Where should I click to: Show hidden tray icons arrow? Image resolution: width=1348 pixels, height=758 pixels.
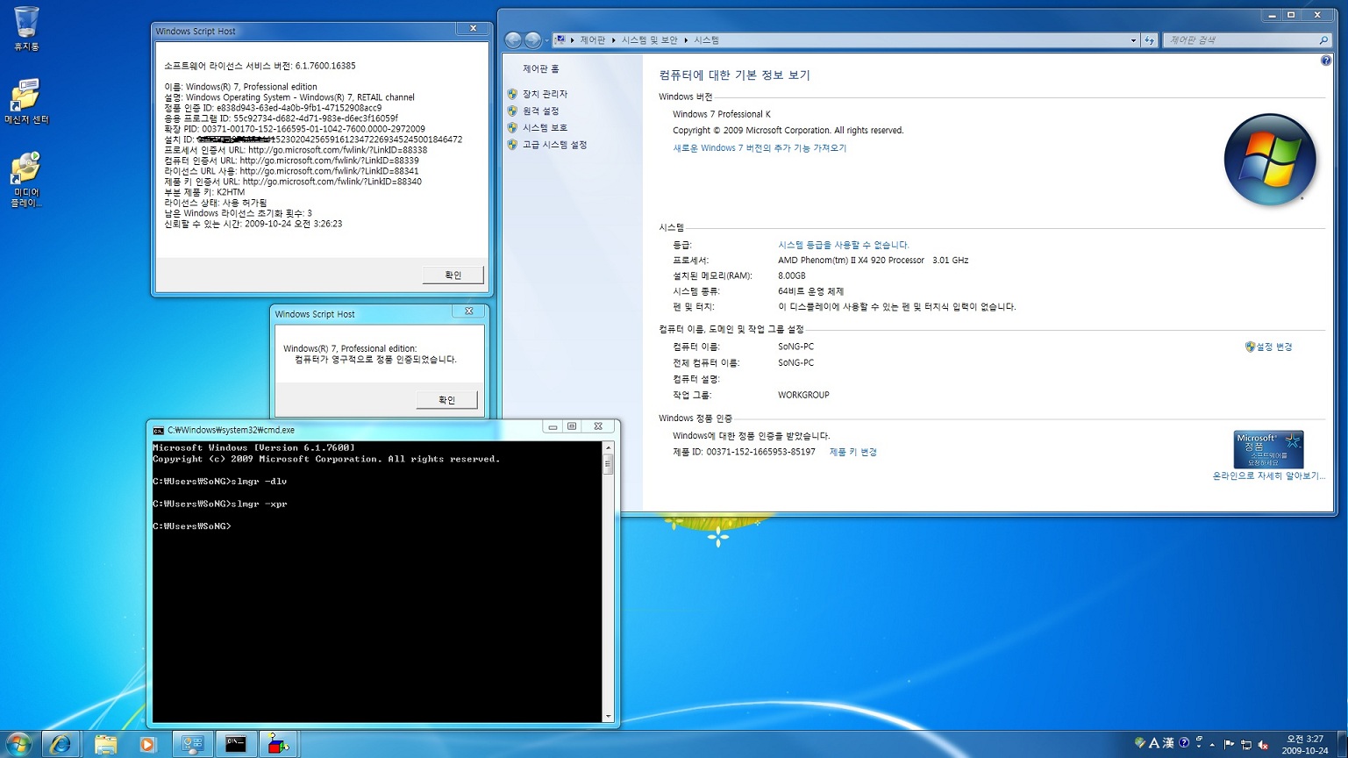click(x=1212, y=744)
